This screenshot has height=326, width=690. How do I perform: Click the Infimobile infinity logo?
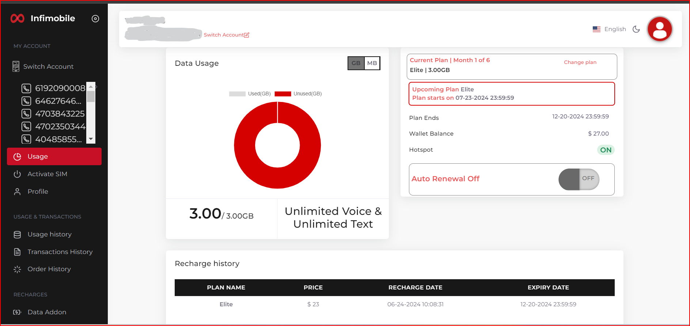pos(17,18)
